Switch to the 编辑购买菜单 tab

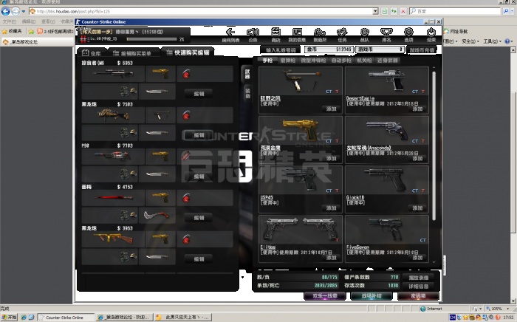132,53
